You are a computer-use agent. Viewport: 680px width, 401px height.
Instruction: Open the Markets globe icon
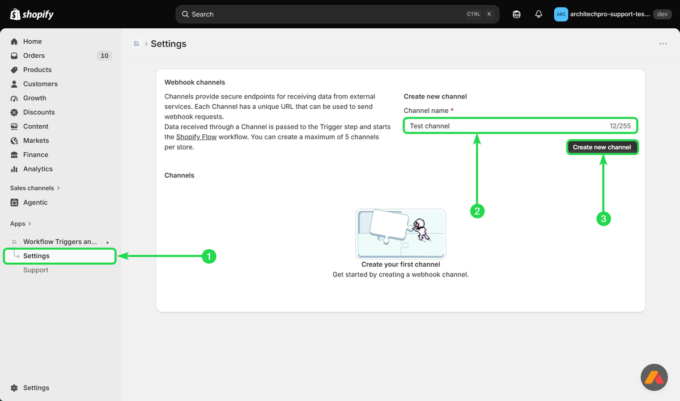point(14,140)
